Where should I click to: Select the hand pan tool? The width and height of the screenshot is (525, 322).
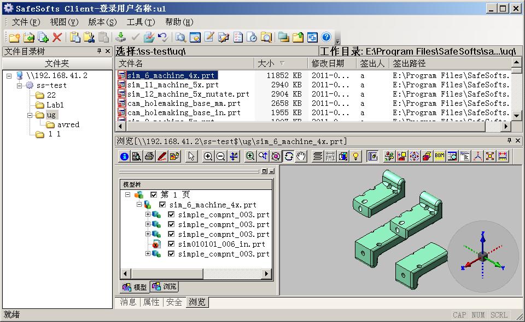click(x=301, y=156)
